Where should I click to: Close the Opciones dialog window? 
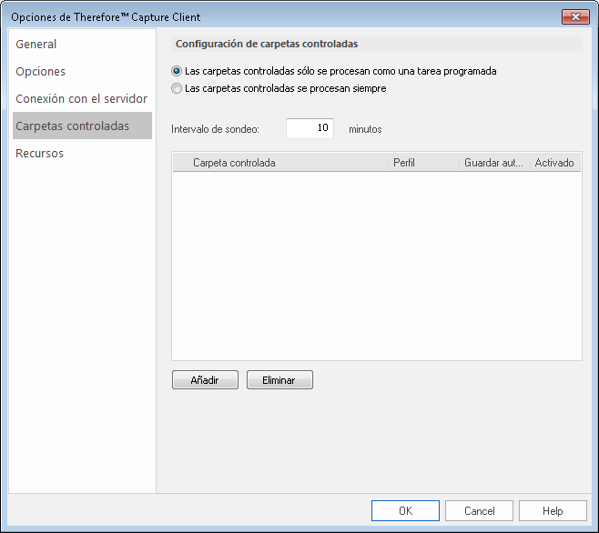(x=575, y=16)
